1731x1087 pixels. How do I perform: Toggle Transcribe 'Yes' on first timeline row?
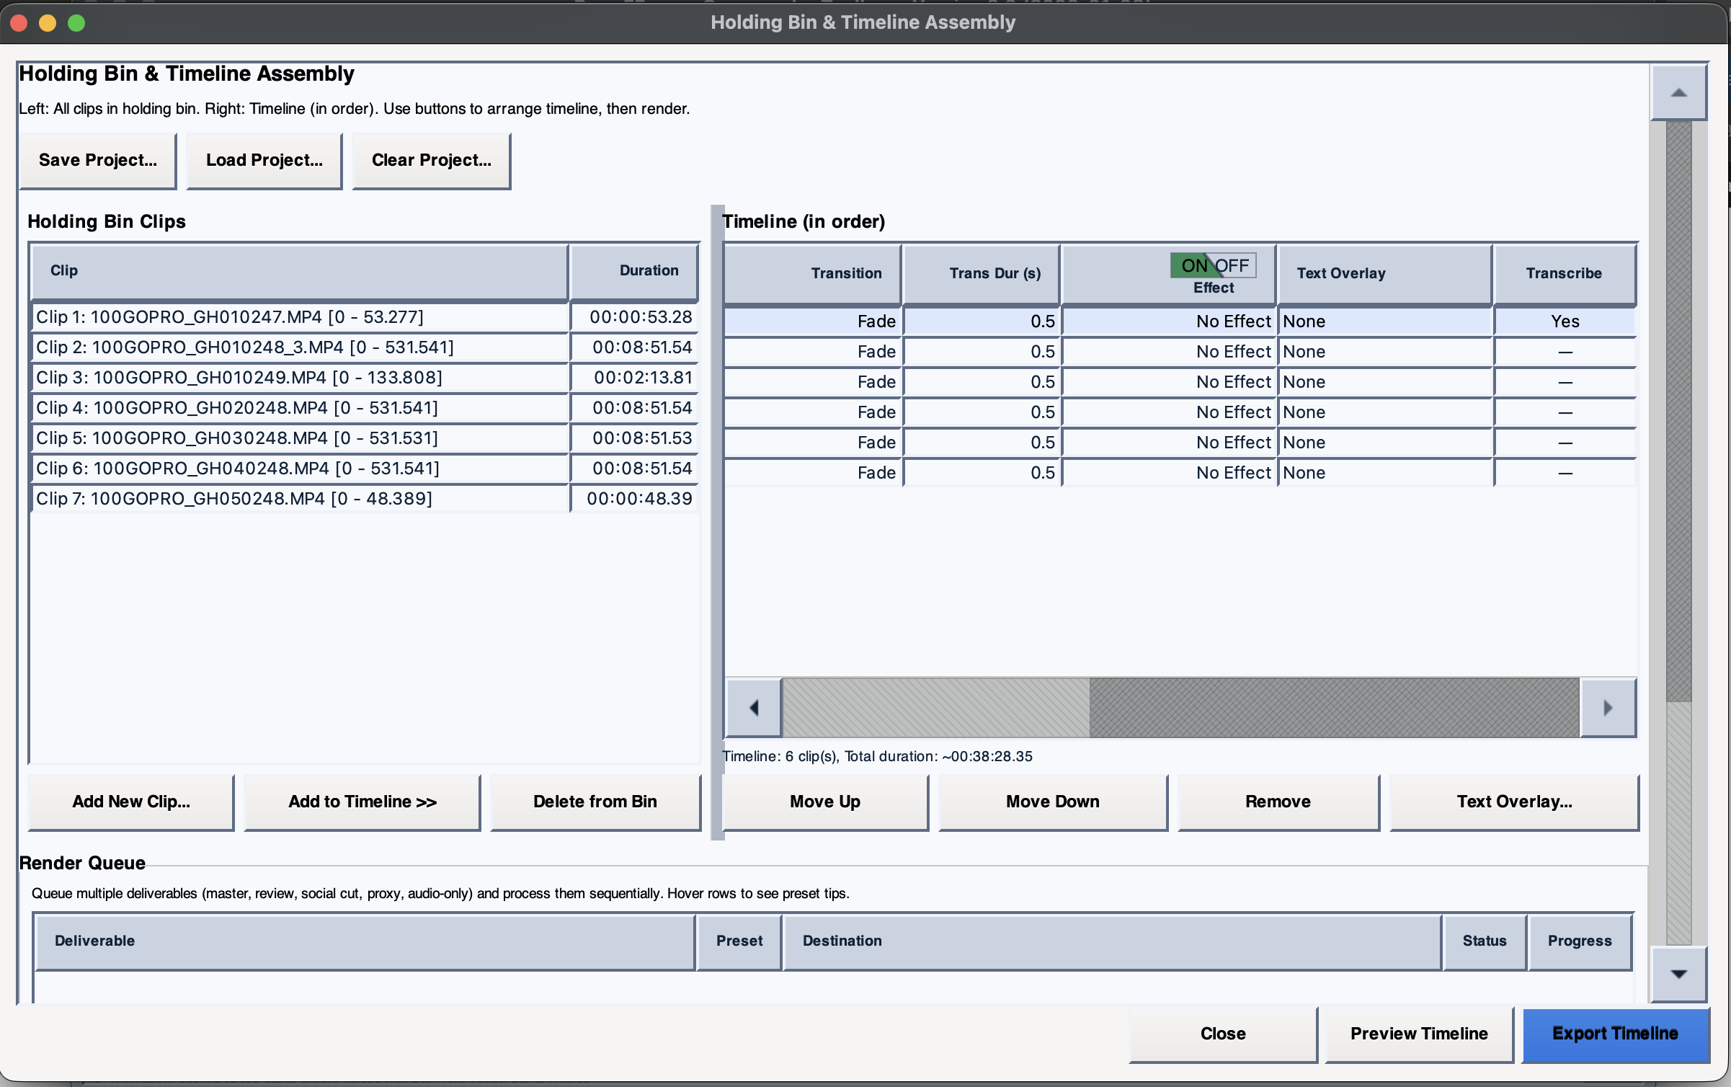click(1565, 321)
